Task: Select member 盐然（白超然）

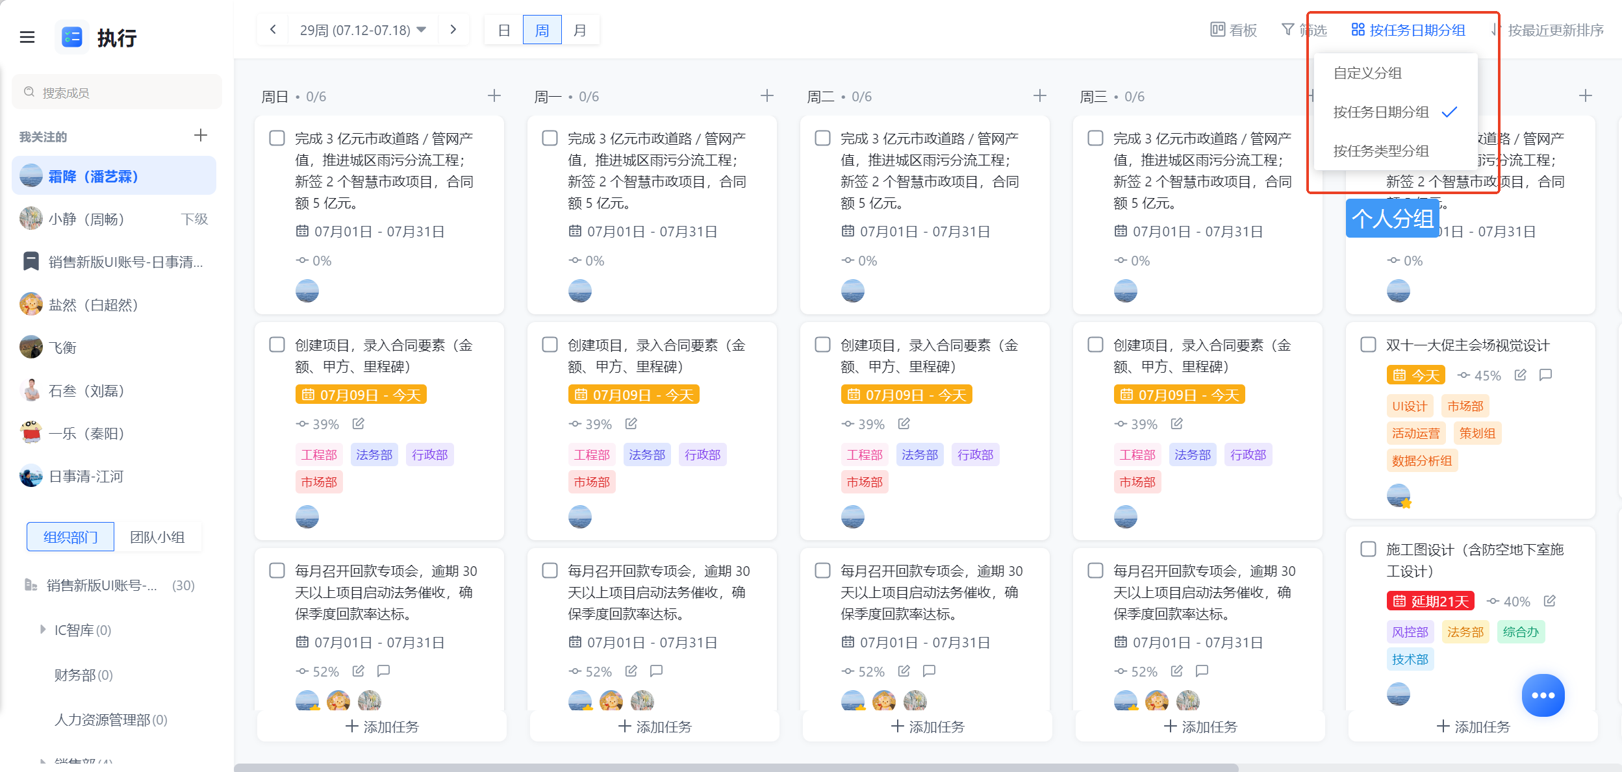Action: (114, 305)
